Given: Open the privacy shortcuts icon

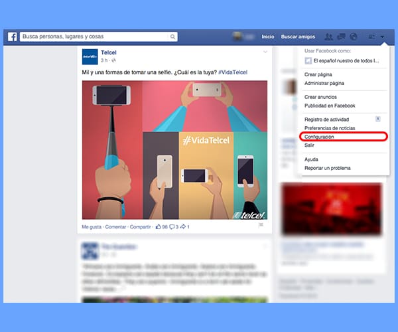Looking at the screenshot, I should [x=371, y=37].
